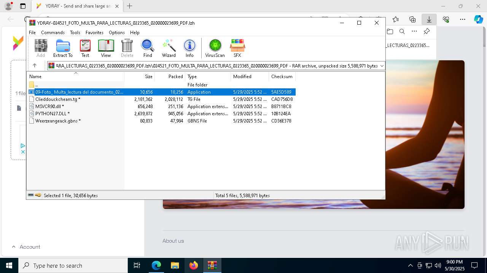The height and width of the screenshot is (273, 487).
Task: Go up one folder level arrow
Action: 35,66
